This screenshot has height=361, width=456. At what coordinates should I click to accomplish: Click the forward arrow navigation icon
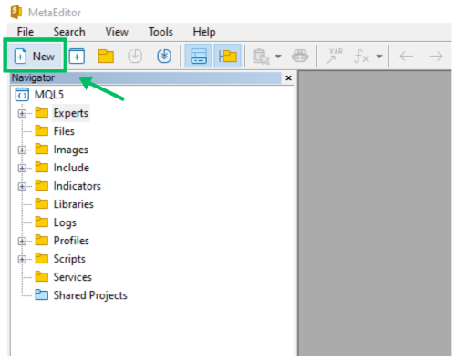(x=436, y=57)
